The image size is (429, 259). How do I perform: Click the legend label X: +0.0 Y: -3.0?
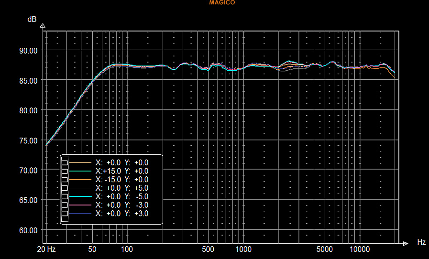coord(122,205)
